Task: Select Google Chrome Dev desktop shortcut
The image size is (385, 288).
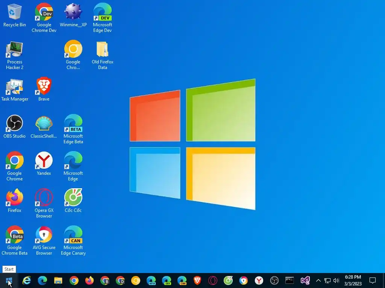Action: [44, 18]
